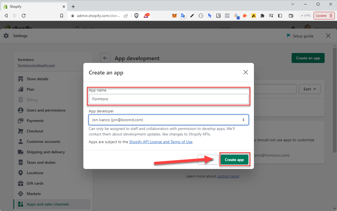Select the Shopify browser tab

click(34, 6)
